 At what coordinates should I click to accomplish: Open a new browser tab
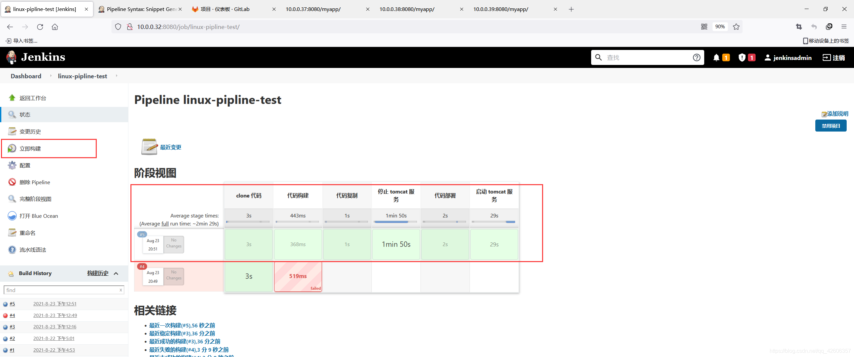click(571, 9)
